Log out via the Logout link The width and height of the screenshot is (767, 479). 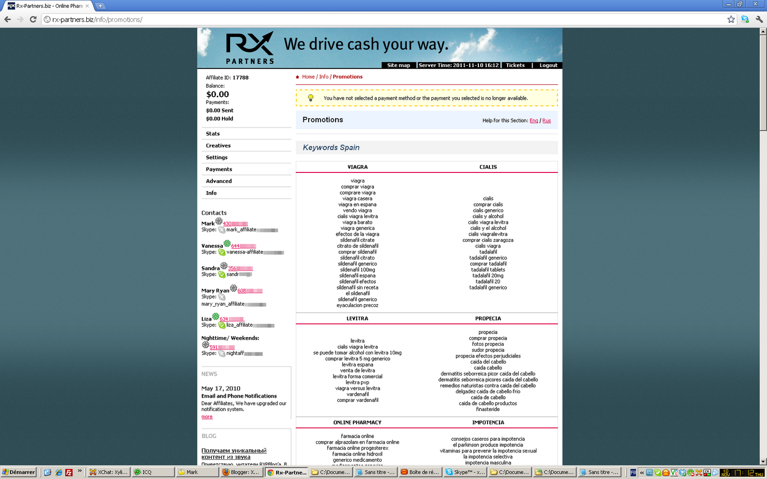pyautogui.click(x=548, y=66)
